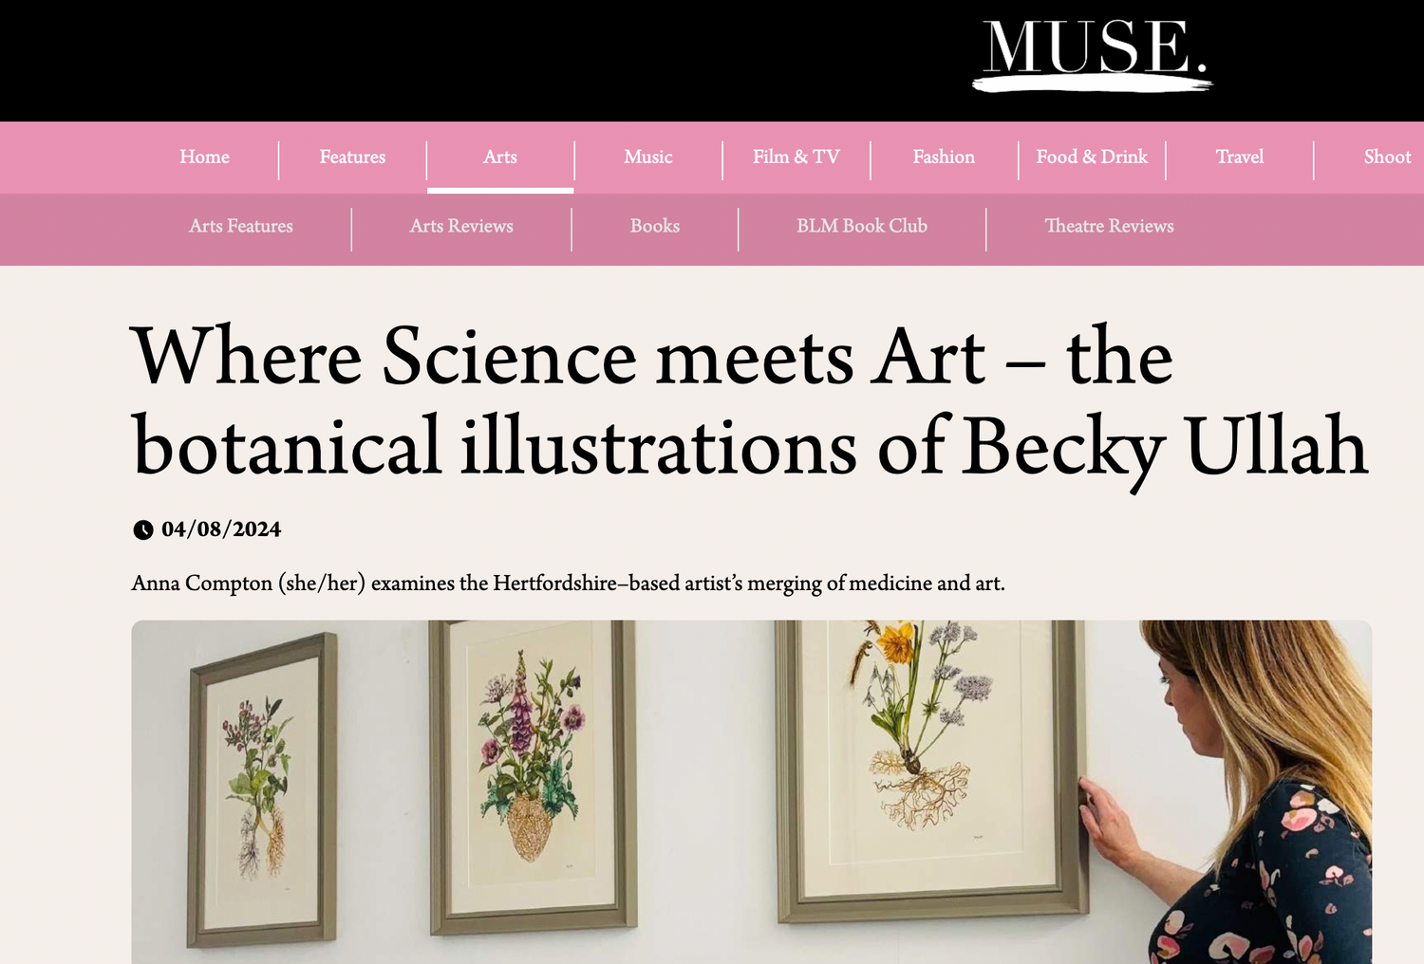Click the article headline about Becky Ullah
Screen dimensions: 1424x964
(749, 401)
